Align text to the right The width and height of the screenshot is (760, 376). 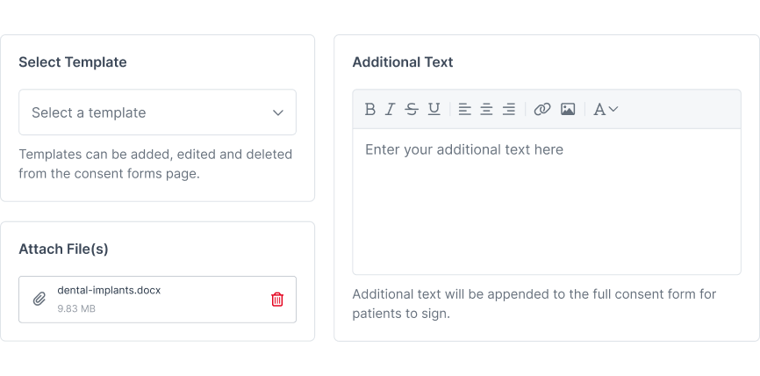tap(508, 109)
